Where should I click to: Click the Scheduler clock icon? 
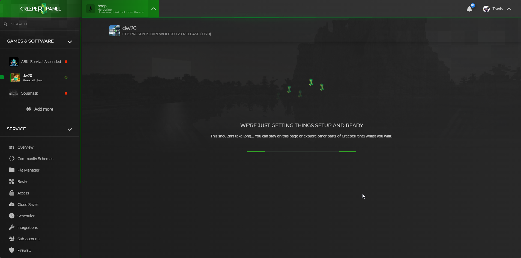(12, 216)
